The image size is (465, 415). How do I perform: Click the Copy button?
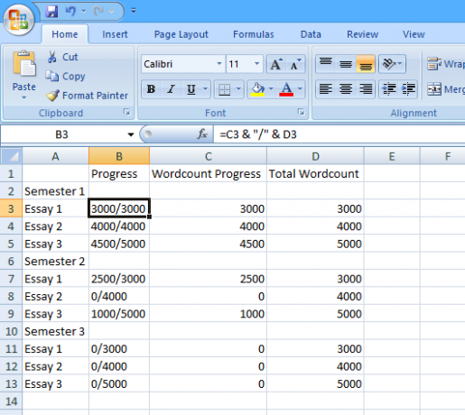coord(65,76)
